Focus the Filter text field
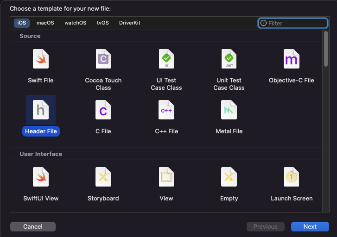337x237 pixels. 292,23
